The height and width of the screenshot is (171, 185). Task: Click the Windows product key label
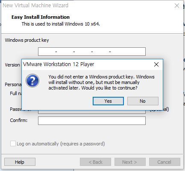click(x=27, y=40)
